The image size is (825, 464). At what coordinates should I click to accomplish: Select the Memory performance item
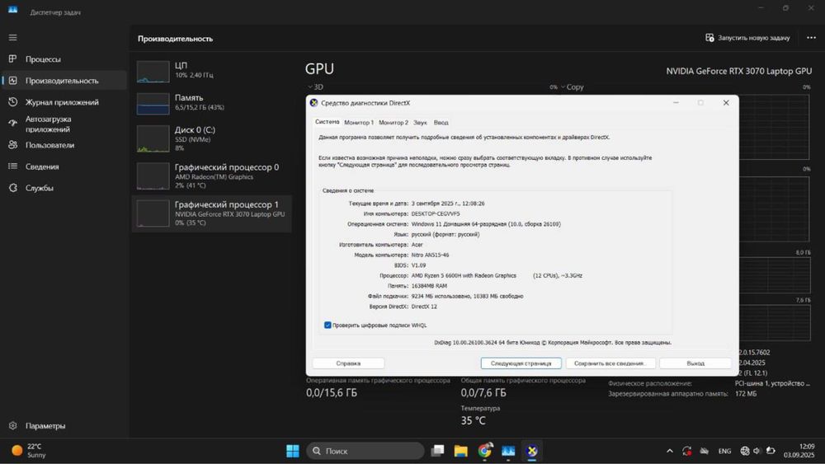[211, 102]
